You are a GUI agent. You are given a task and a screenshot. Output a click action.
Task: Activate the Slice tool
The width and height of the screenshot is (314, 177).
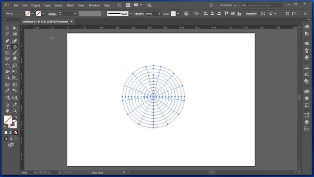coord(15,105)
